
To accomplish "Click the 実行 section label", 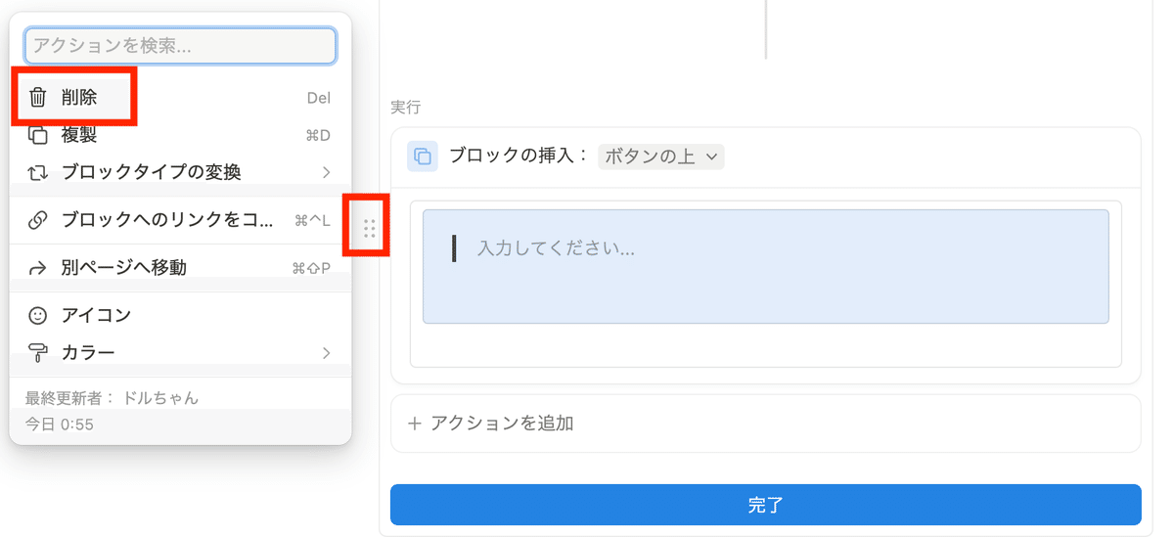I will [x=405, y=106].
